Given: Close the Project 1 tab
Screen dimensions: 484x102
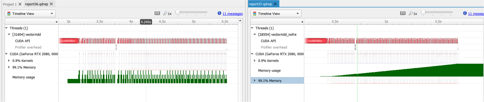Looking at the screenshot, I should [20, 4].
